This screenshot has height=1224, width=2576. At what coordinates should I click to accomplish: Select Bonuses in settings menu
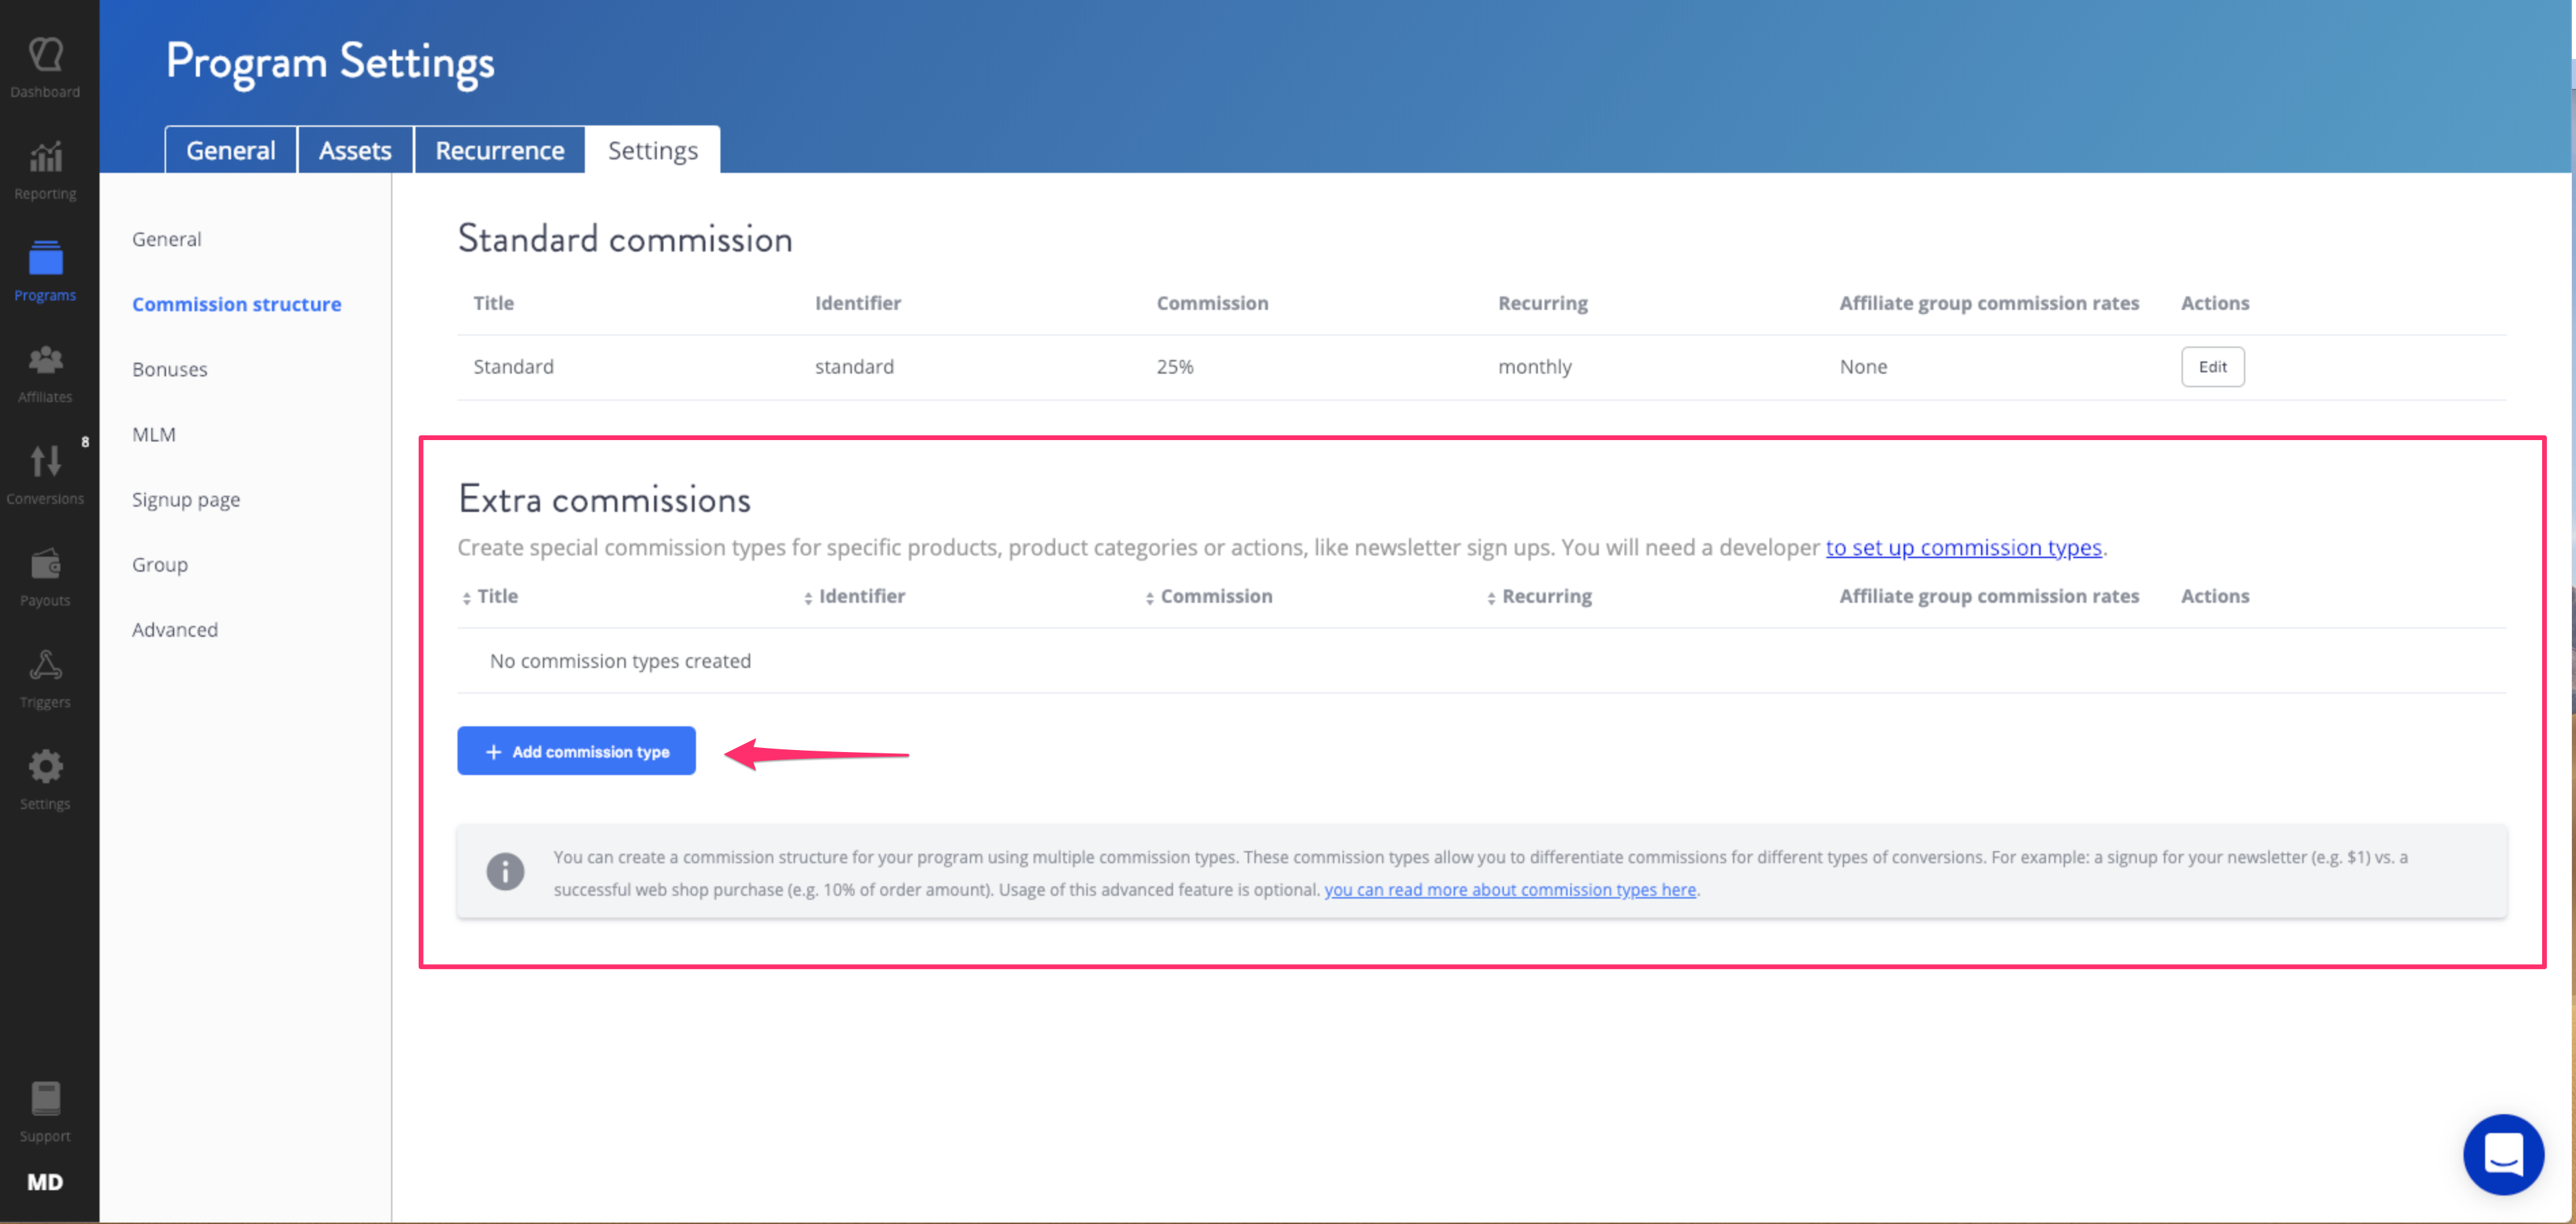(x=169, y=370)
